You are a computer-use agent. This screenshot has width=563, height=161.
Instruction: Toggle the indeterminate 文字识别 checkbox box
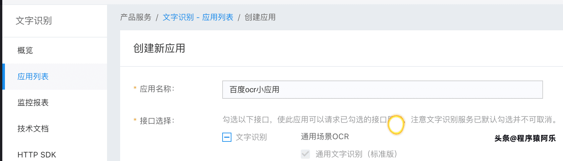pos(227,137)
